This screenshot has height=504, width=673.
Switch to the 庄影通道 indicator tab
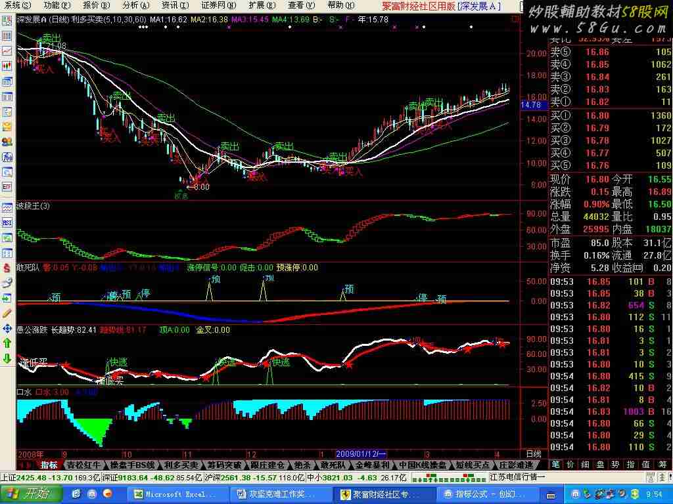tap(516, 465)
